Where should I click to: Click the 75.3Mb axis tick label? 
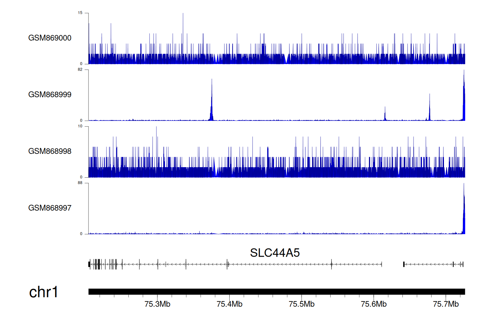pyautogui.click(x=157, y=304)
